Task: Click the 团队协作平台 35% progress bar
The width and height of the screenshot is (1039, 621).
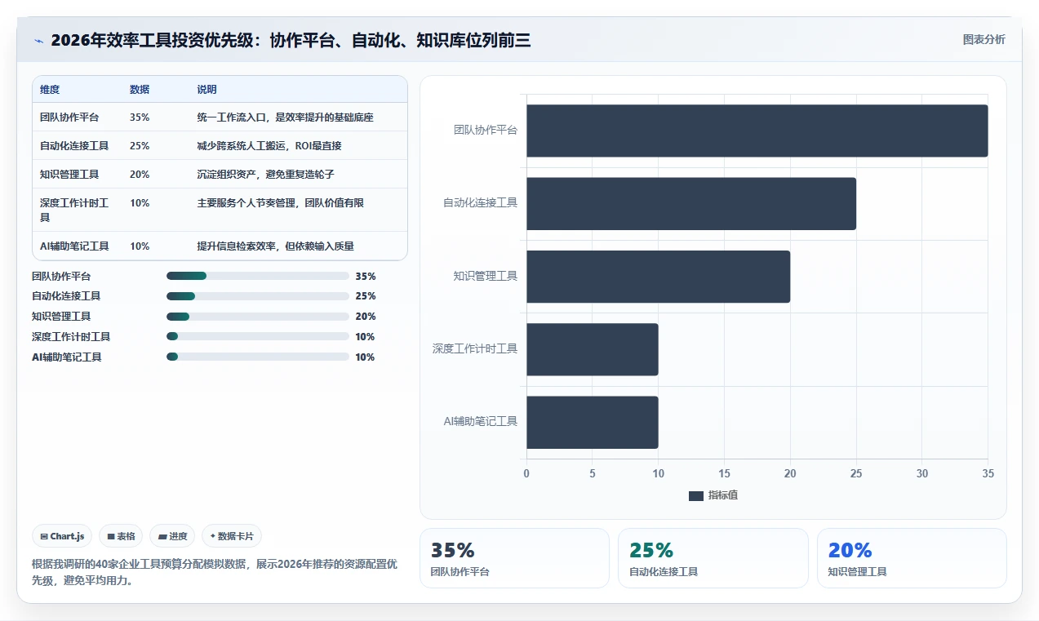Action: tap(258, 276)
